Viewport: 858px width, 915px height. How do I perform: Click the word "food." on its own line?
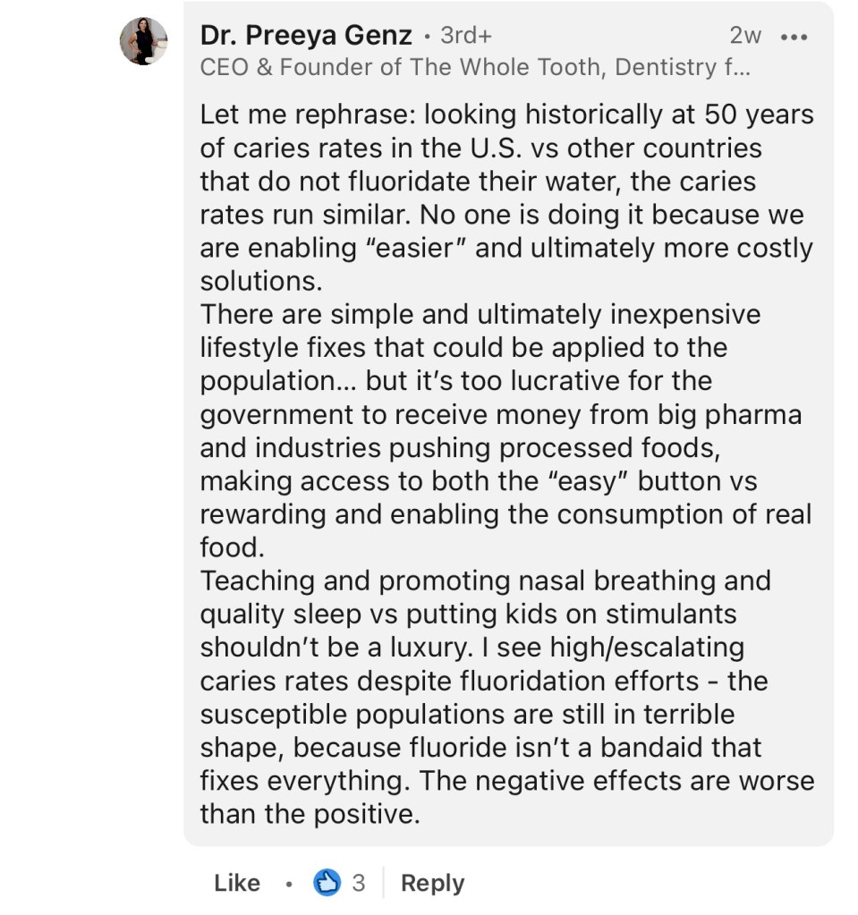tap(233, 547)
